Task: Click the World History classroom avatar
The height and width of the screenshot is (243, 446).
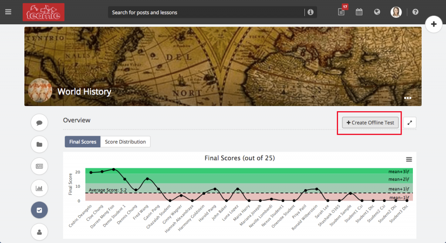Action: [40, 90]
